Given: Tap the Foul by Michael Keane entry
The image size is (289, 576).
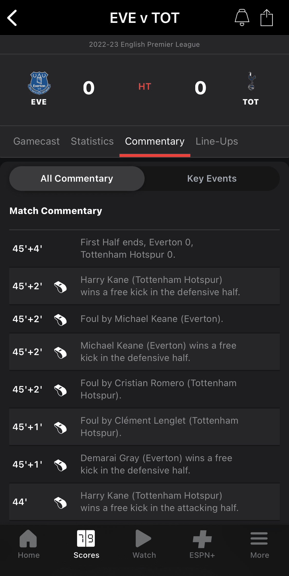Looking at the screenshot, I should coord(152,319).
